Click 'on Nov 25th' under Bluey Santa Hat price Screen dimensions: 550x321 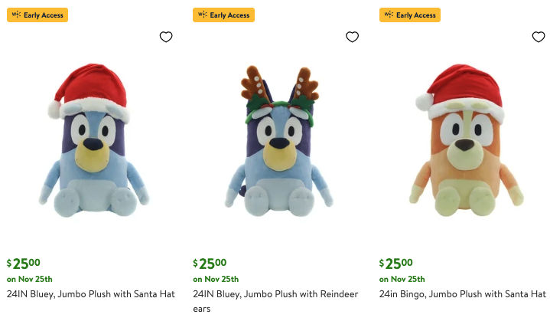pos(30,279)
